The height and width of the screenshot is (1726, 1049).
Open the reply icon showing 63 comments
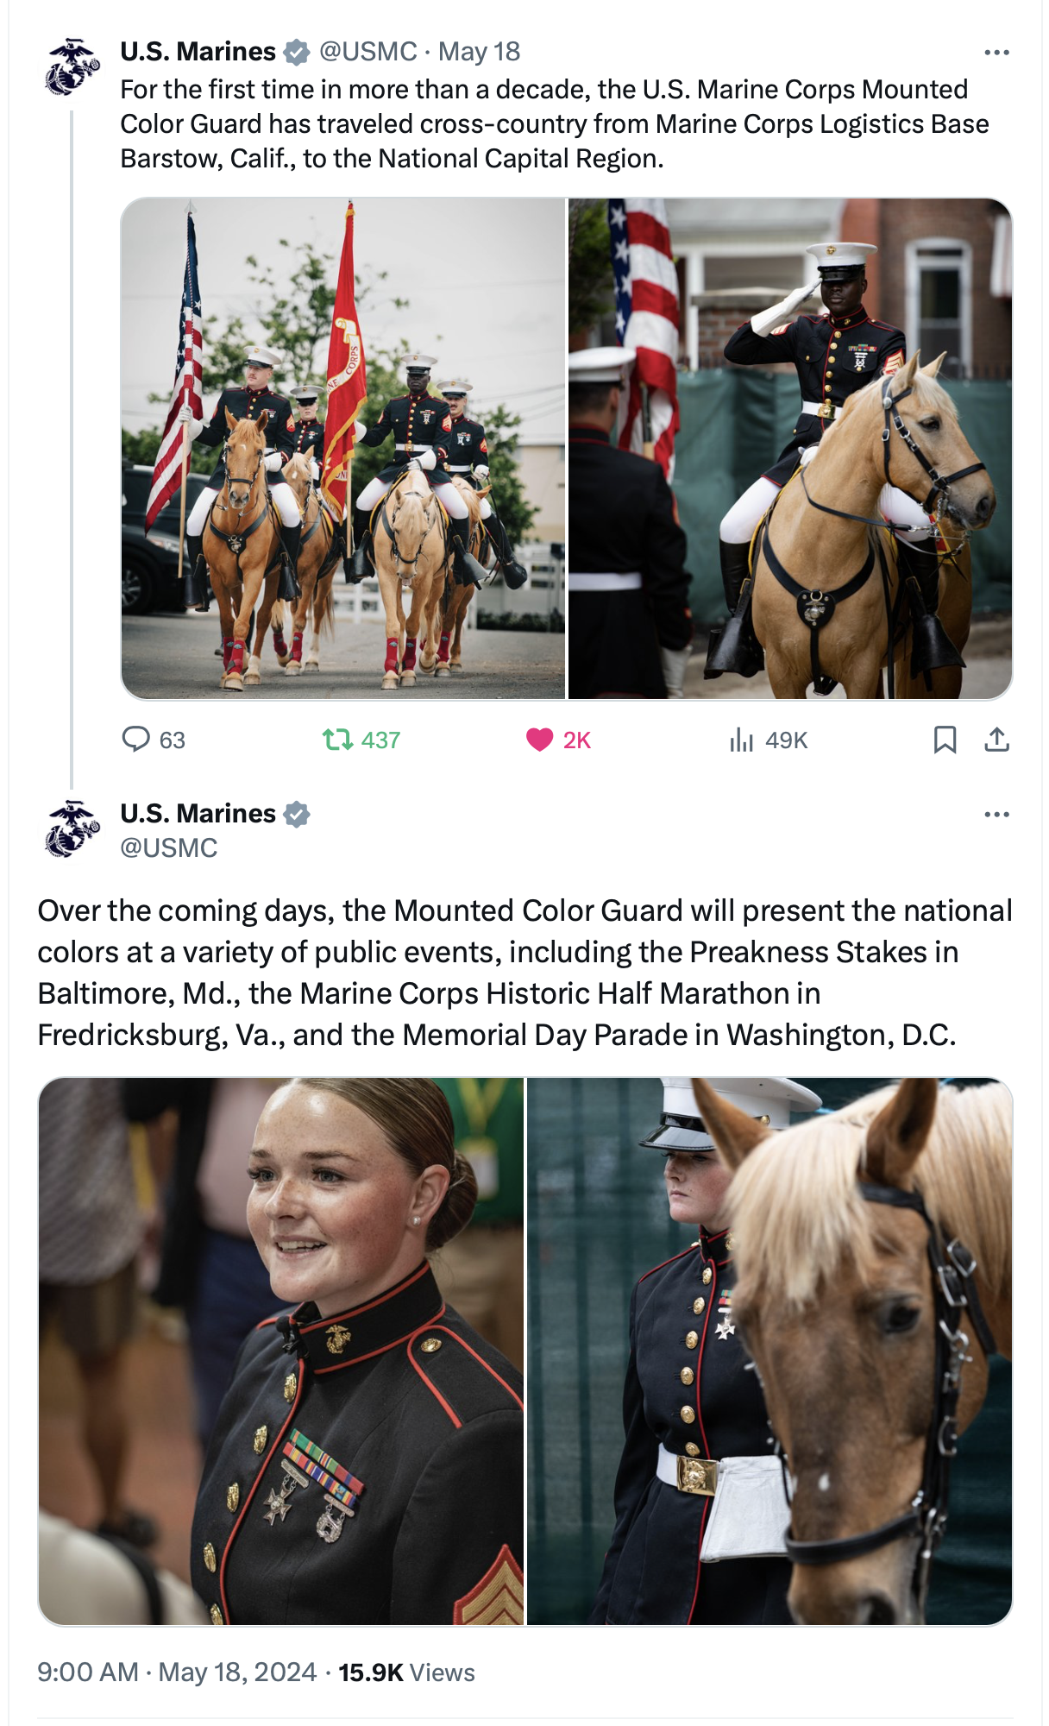pos(136,740)
